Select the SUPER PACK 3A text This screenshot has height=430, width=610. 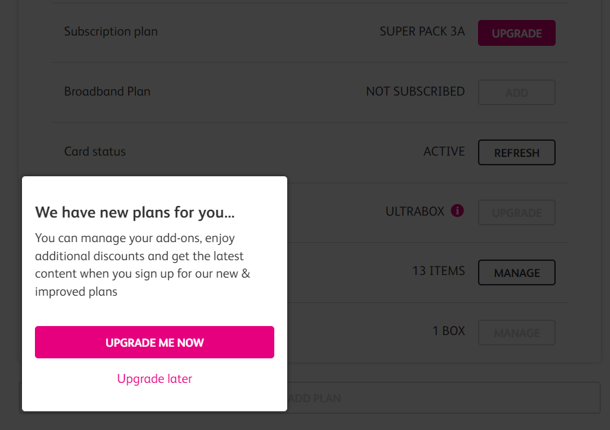(x=422, y=32)
